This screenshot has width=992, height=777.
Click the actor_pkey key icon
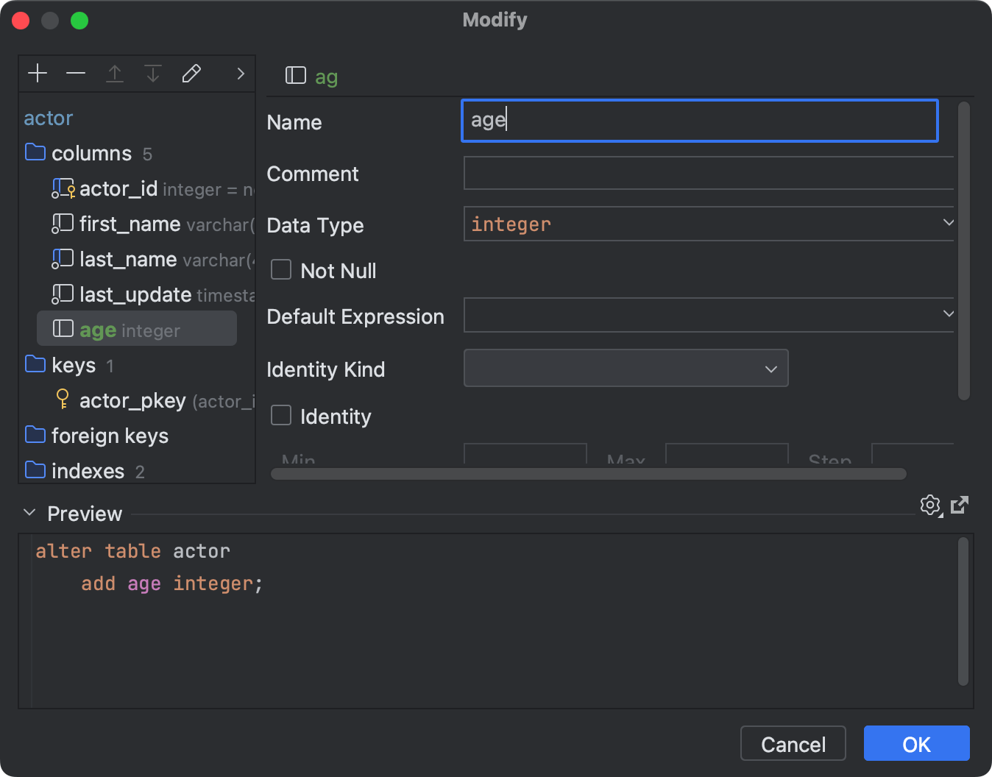pos(63,400)
